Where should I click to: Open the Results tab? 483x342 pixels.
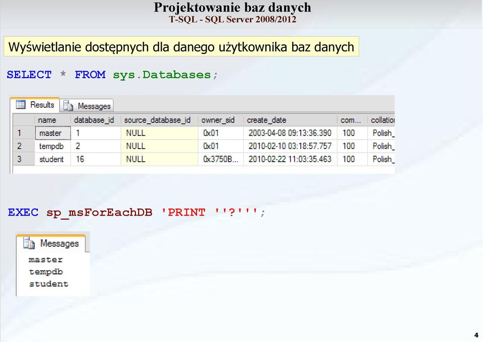click(35, 105)
